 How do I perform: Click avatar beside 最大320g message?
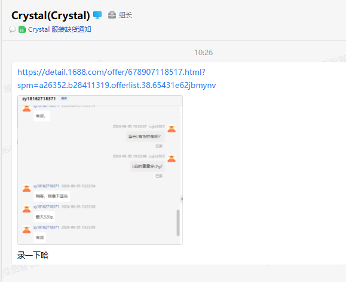click(x=27, y=209)
